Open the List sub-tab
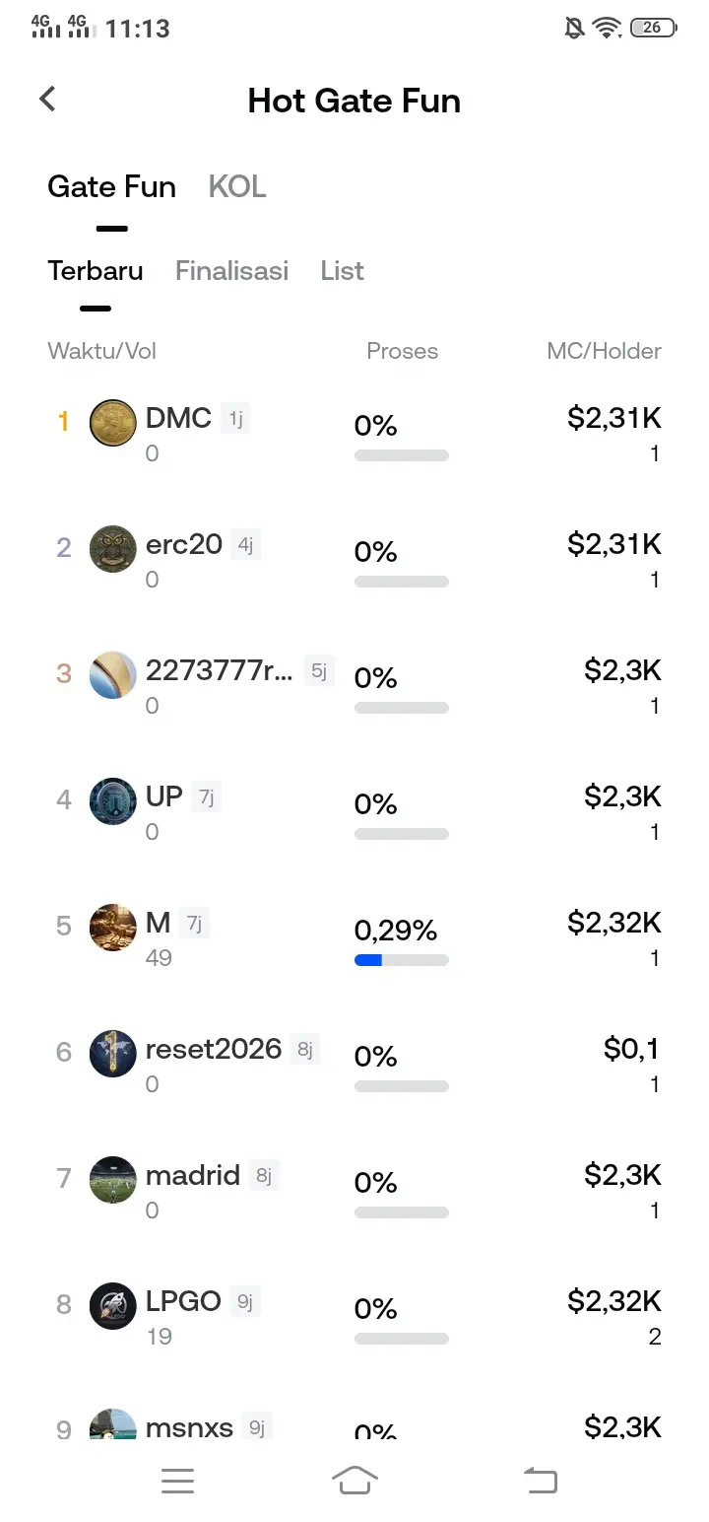The image size is (709, 1522). pos(342,271)
